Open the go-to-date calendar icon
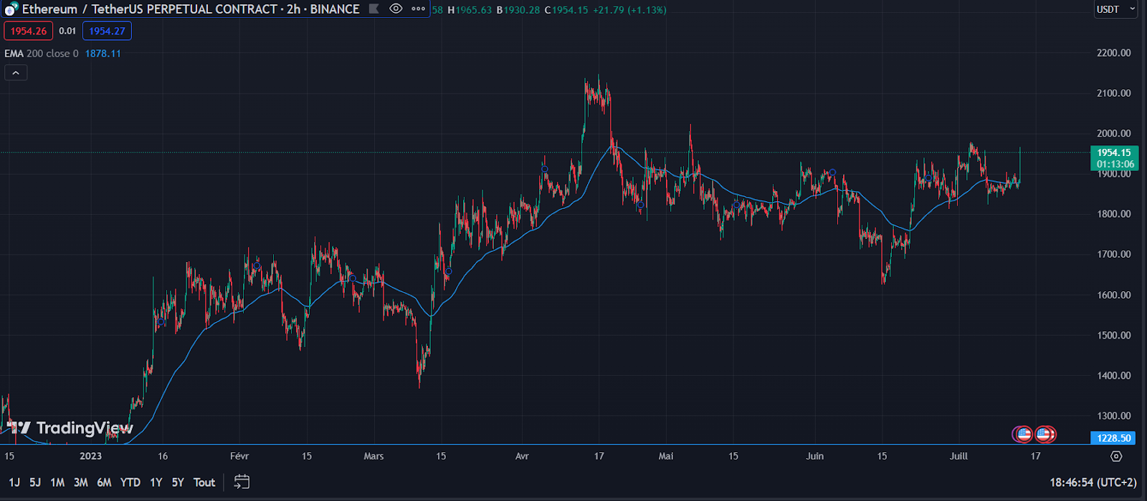 pyautogui.click(x=242, y=482)
